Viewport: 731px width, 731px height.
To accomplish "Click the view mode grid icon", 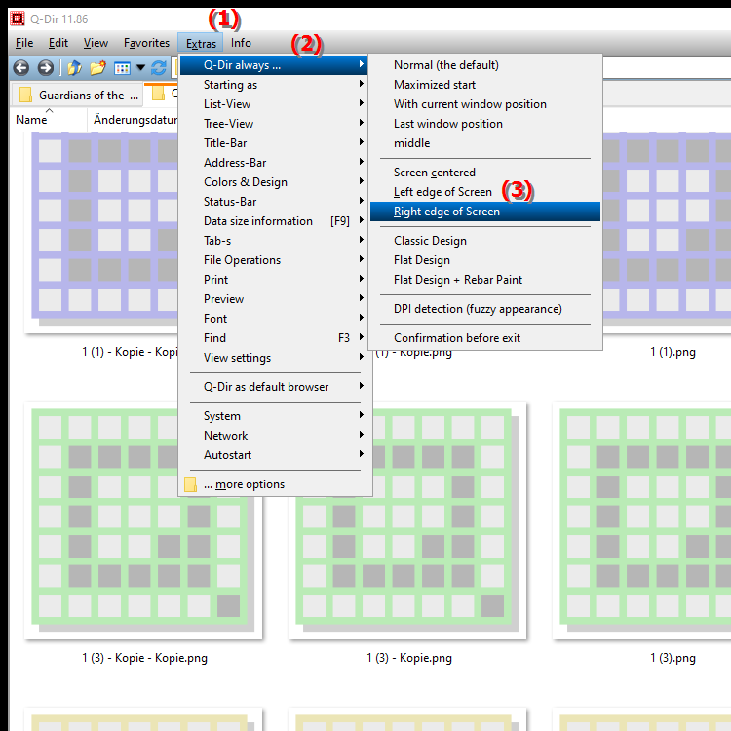I will pos(122,68).
